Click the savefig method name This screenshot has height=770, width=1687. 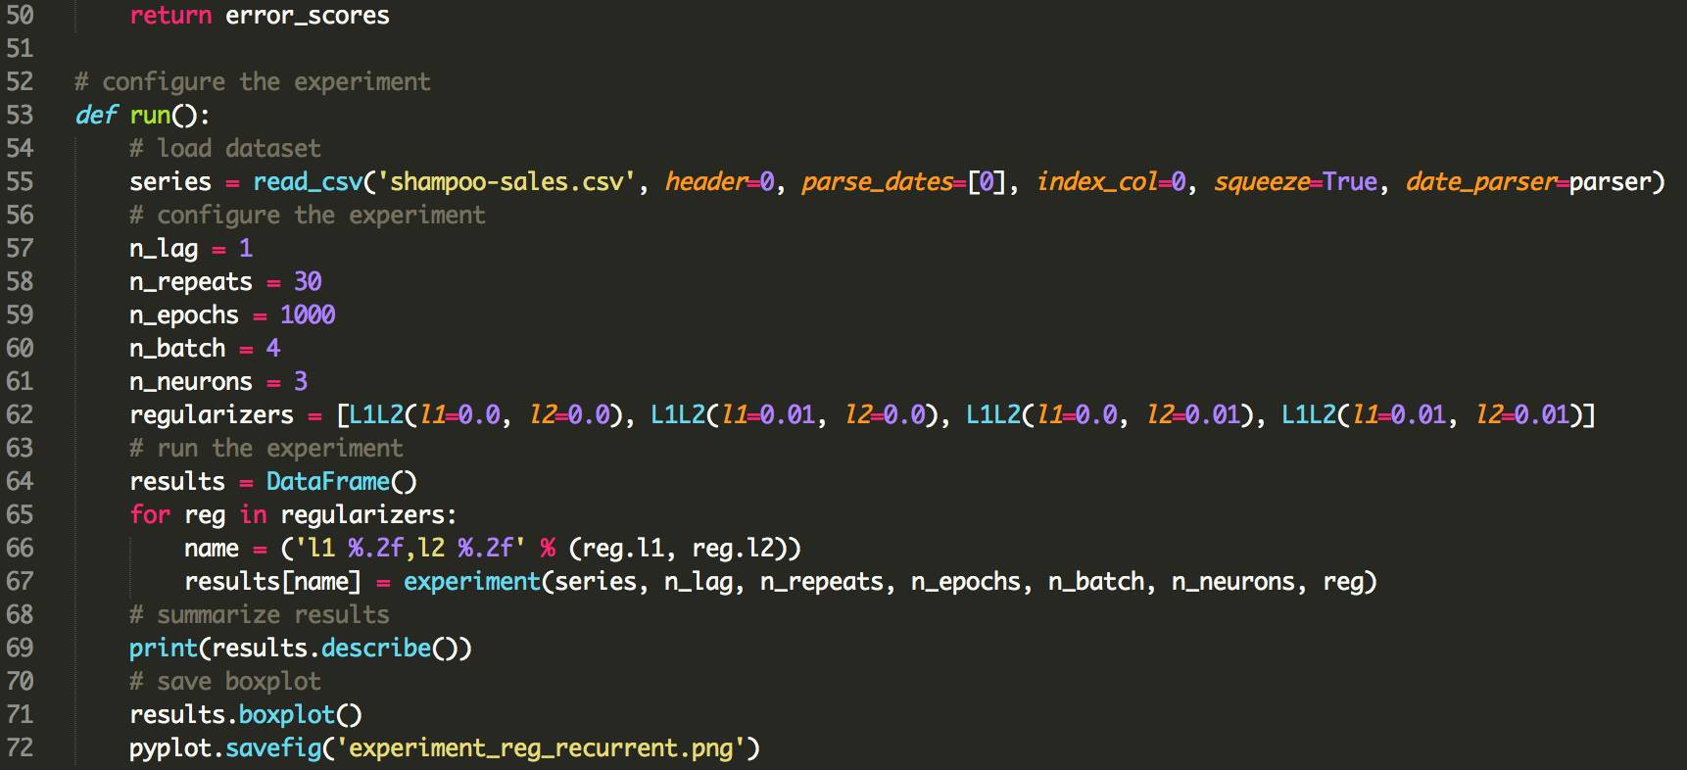pos(273,748)
